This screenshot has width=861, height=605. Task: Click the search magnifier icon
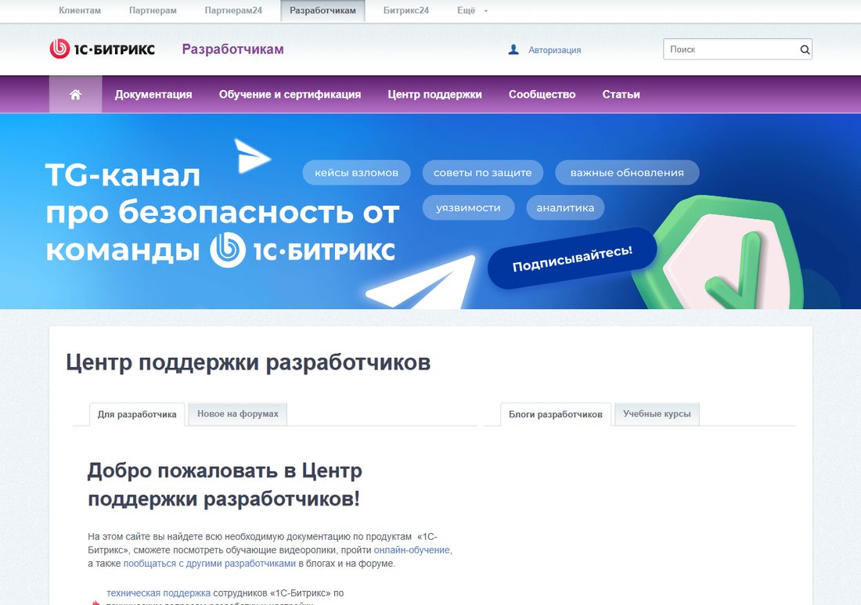pos(805,49)
